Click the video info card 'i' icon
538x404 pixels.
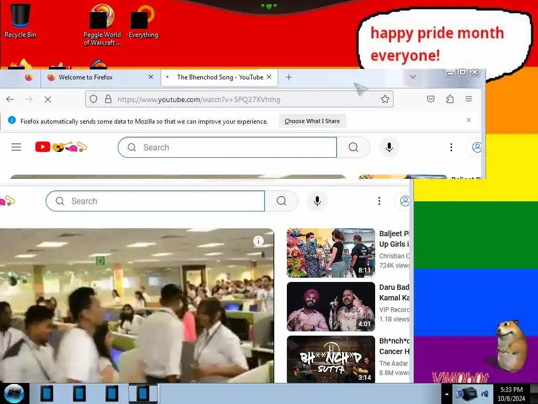pos(258,241)
